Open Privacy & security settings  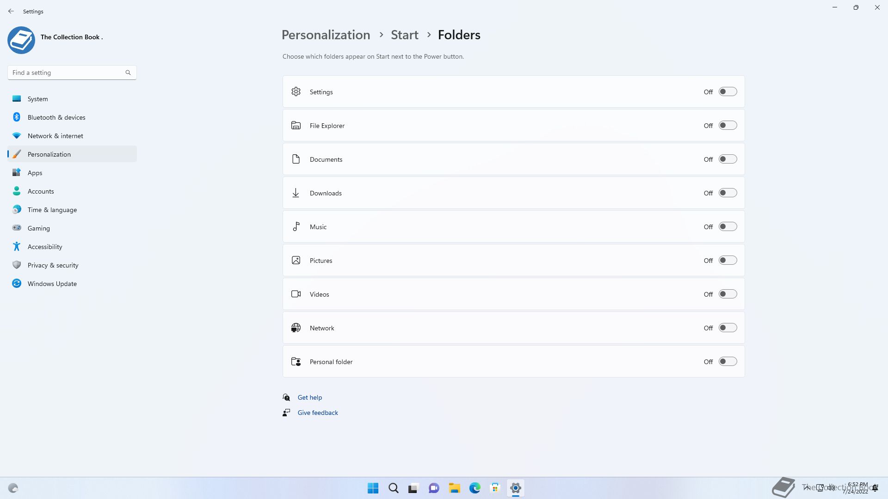pos(53,265)
